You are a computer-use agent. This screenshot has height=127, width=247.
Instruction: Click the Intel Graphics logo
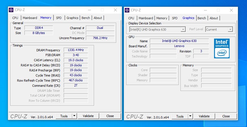pos(222,48)
